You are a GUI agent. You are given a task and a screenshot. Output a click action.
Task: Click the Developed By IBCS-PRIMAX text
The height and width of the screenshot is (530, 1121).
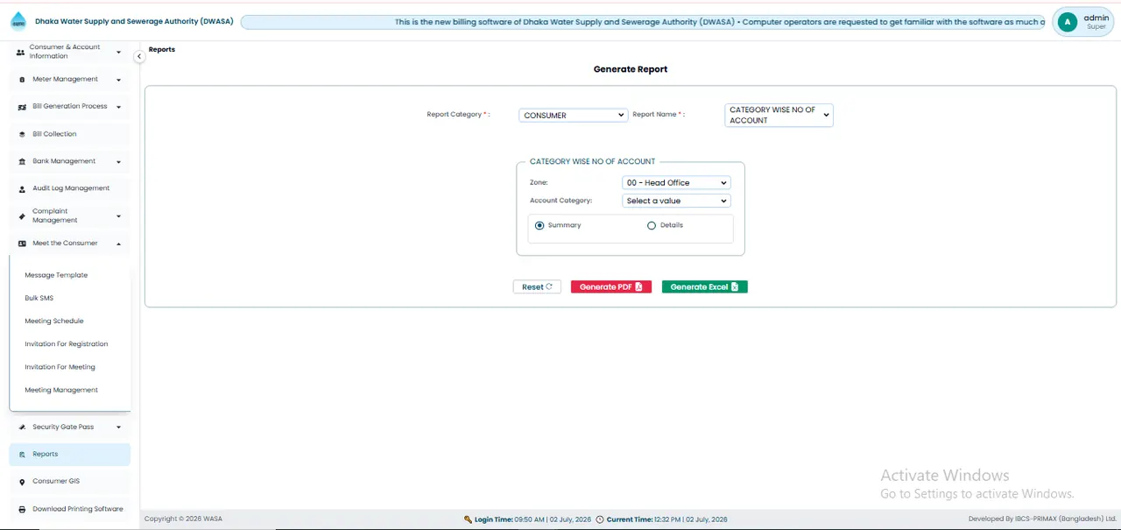(1042, 519)
